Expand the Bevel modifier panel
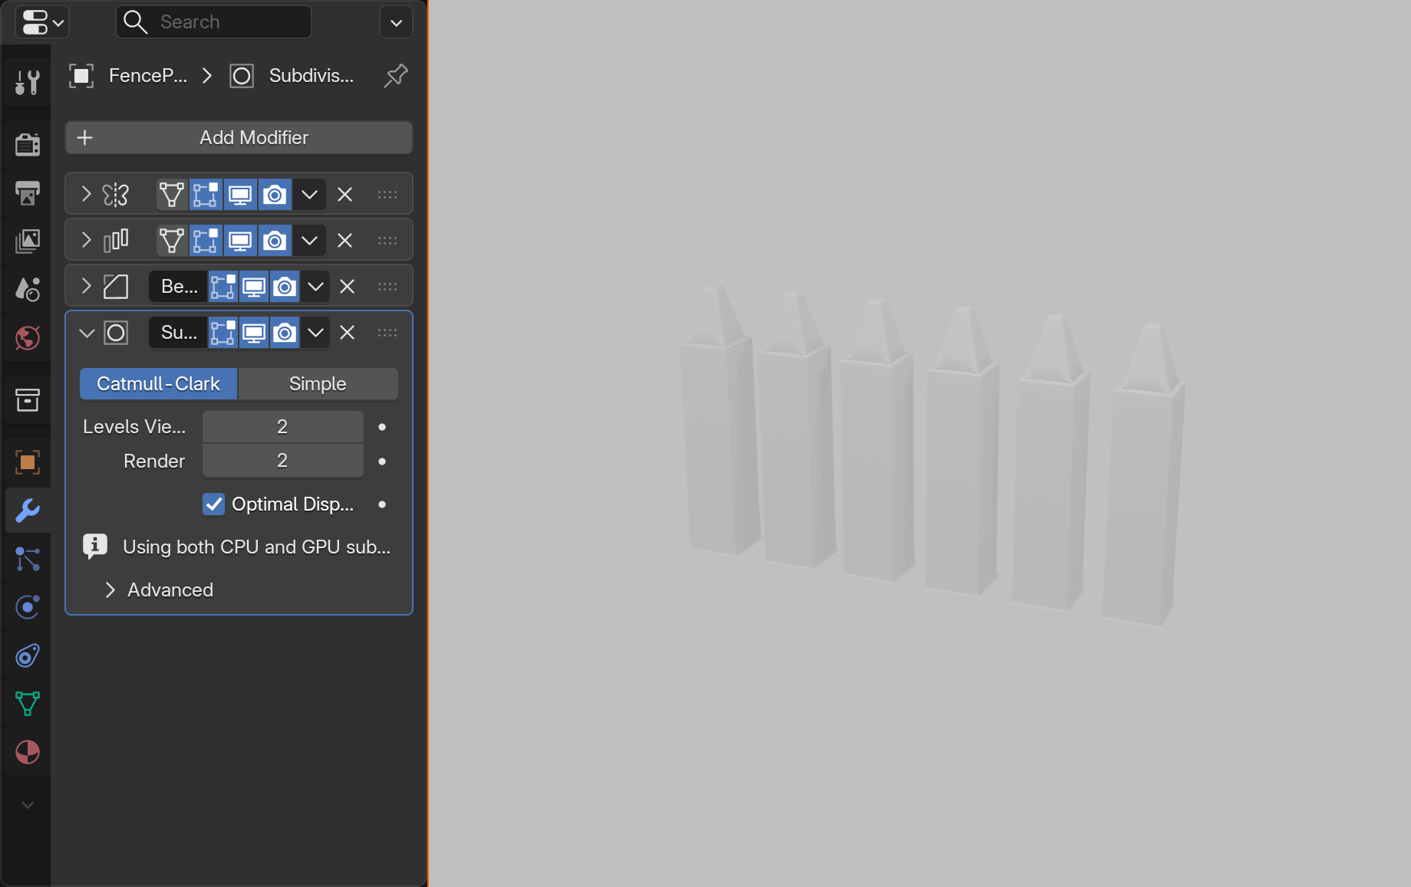The image size is (1411, 887). (87, 286)
